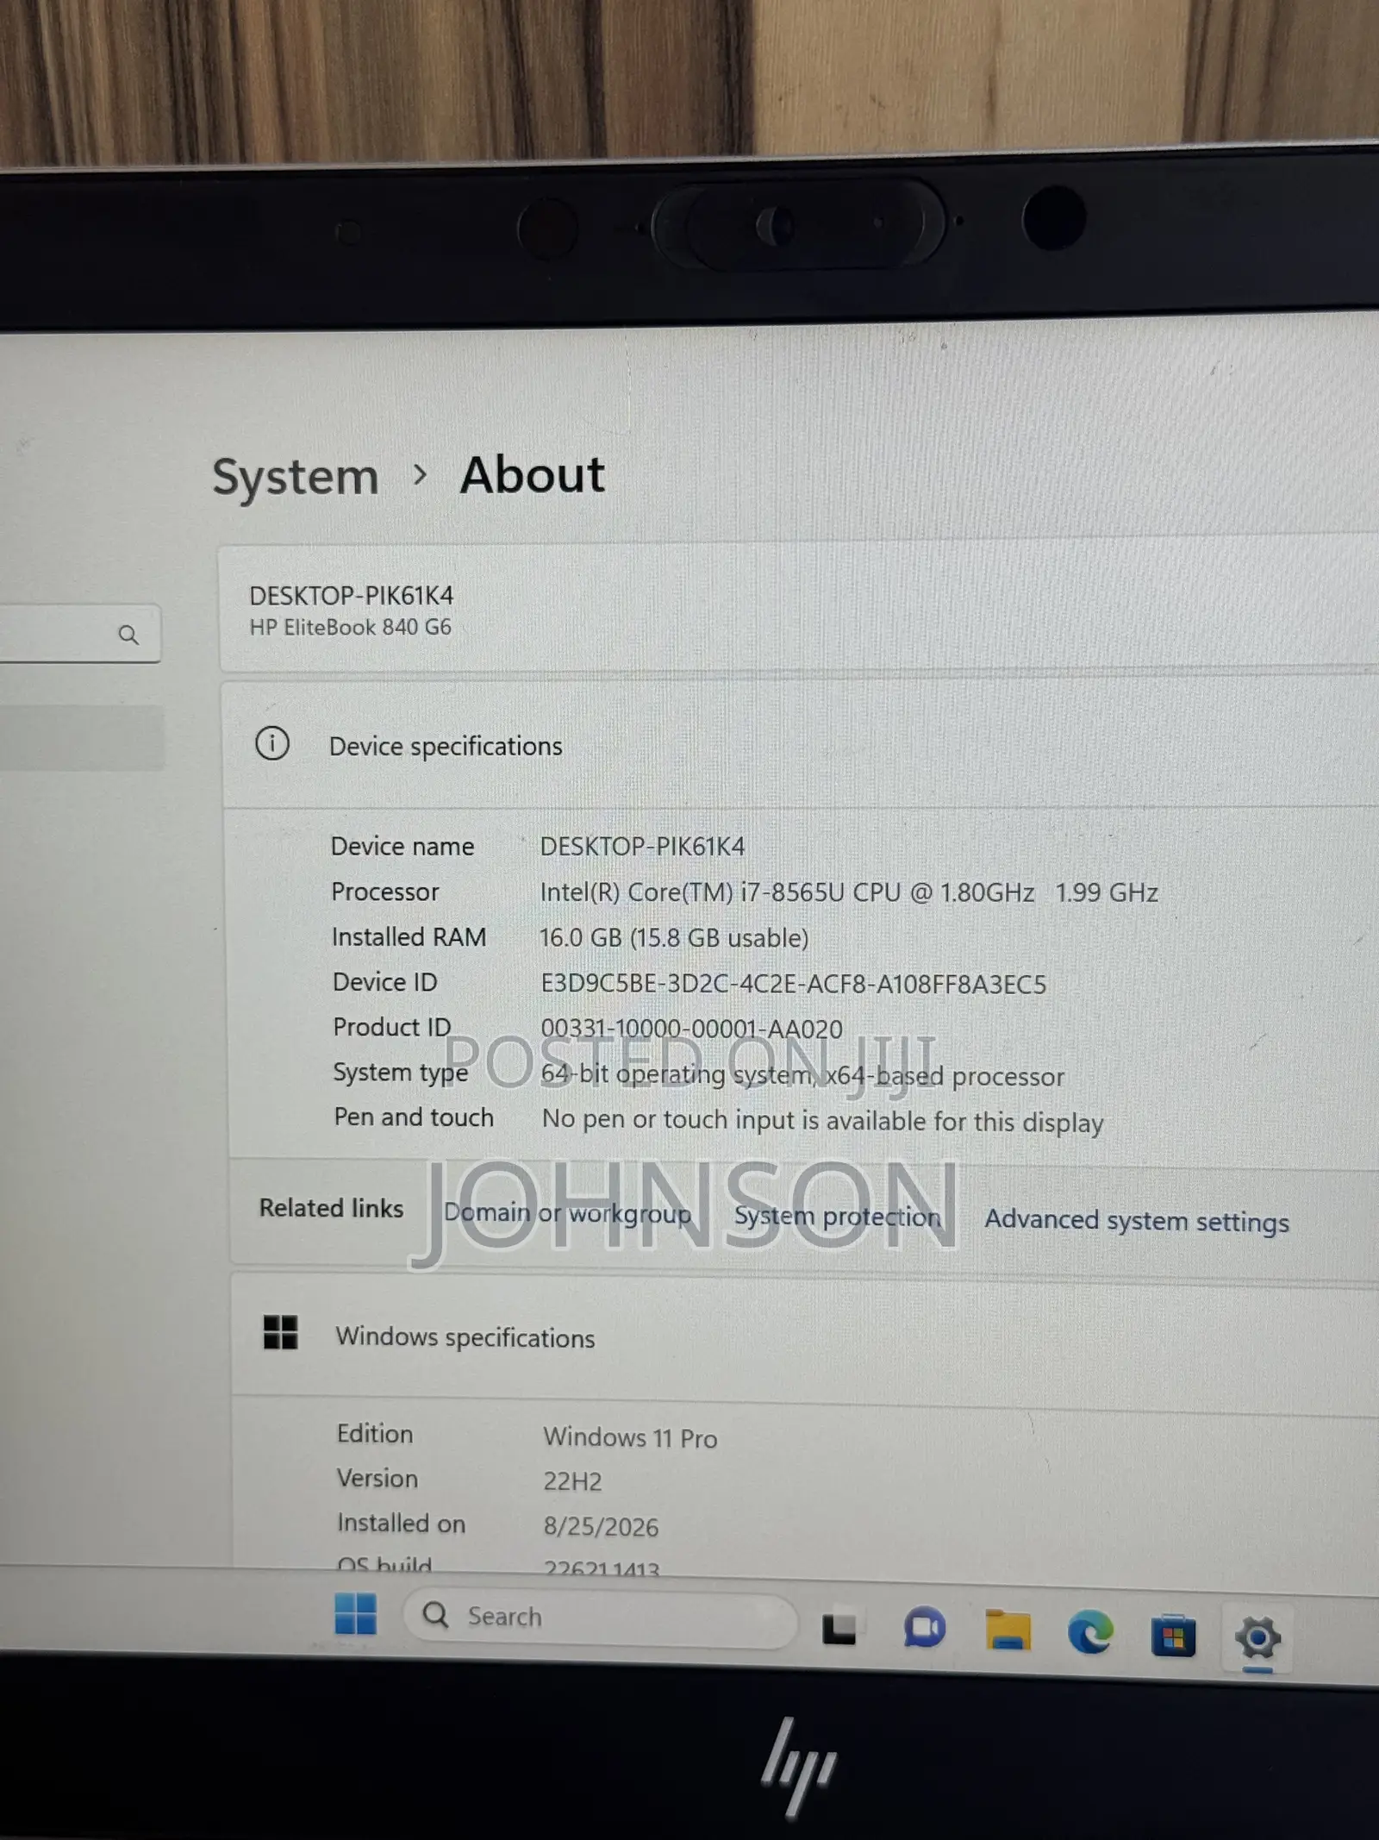
Task: Select the DESKTOP-PIK61K4 device name value
Action: 642,847
